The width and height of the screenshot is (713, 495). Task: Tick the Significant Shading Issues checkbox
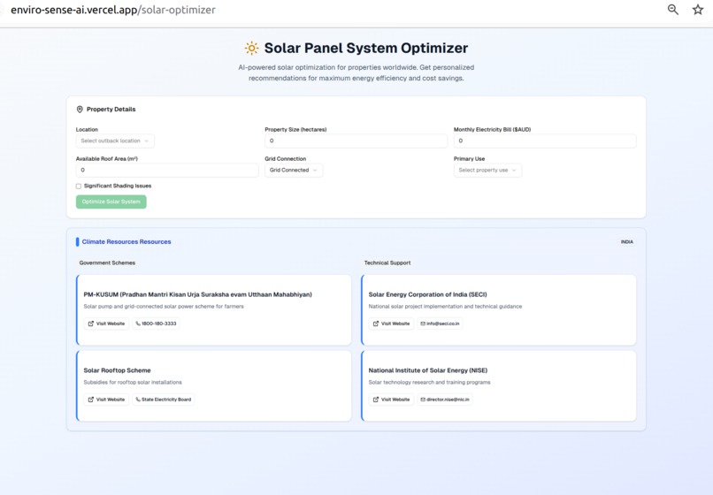click(79, 186)
